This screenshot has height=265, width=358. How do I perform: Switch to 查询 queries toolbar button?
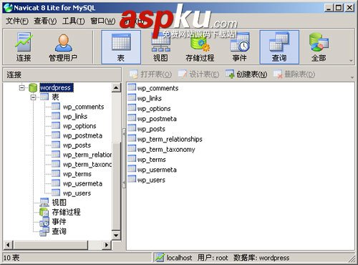click(279, 47)
